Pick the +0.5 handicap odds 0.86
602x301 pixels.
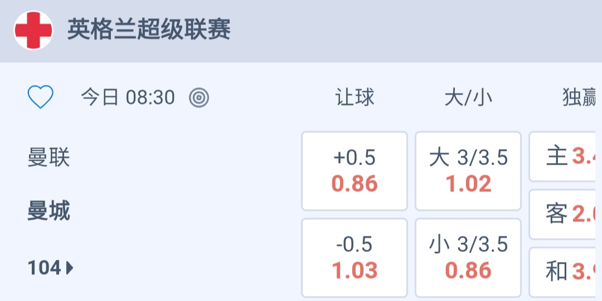pyautogui.click(x=355, y=171)
